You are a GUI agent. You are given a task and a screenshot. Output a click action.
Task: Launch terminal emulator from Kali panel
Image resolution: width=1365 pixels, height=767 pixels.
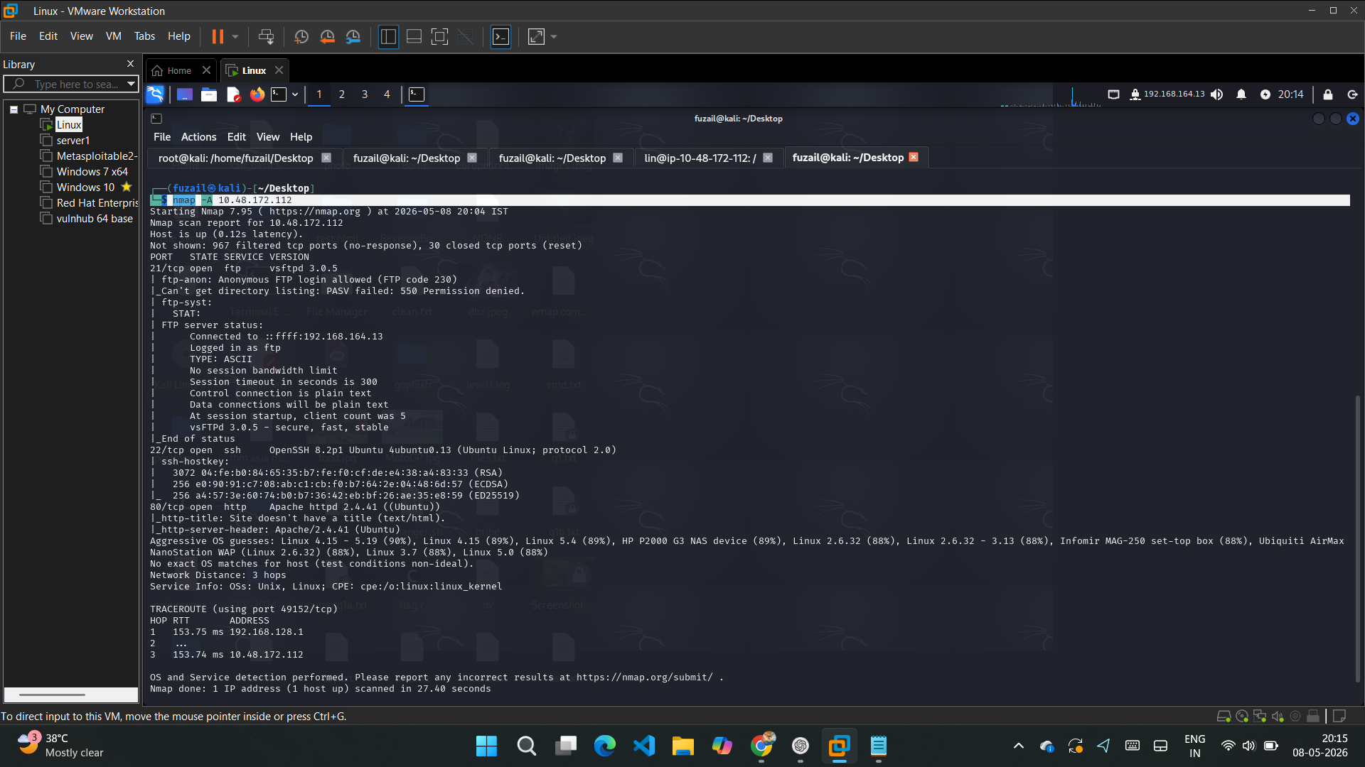coord(279,94)
